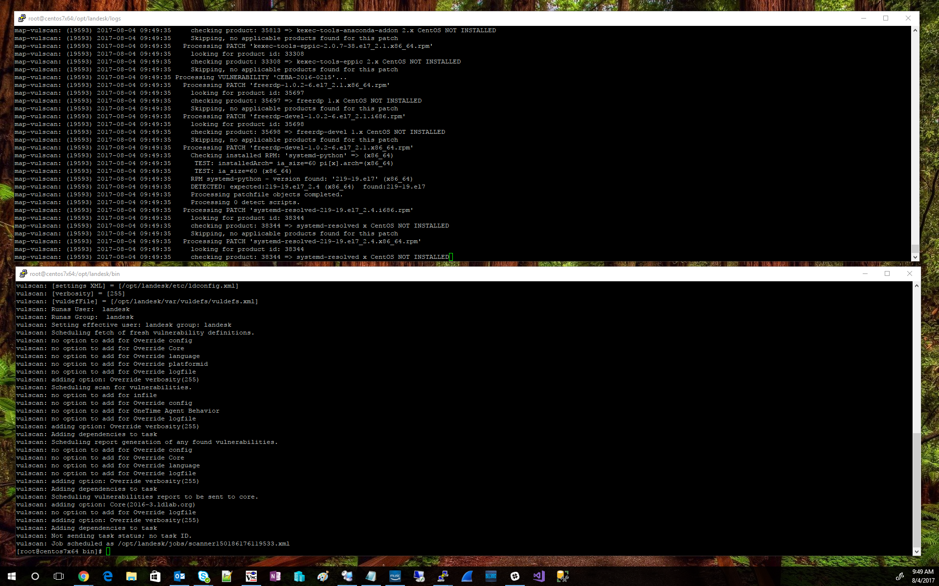Image resolution: width=939 pixels, height=586 pixels.
Task: Open system menu of the landesk/logs terminal window
Action: point(22,18)
